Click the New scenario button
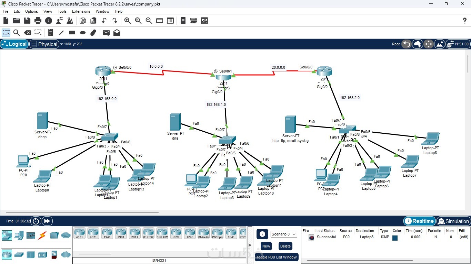The height and width of the screenshot is (264, 471). click(x=266, y=246)
